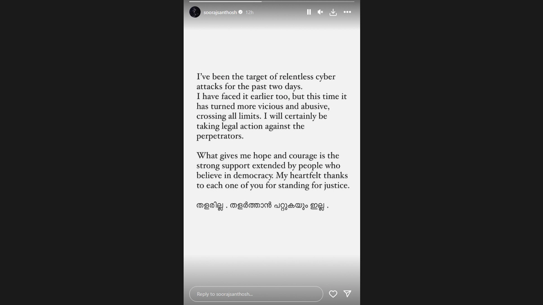The image size is (543, 305).
Task: Click the "Reply to soorajsanthosh..." field
Action: pyautogui.click(x=256, y=294)
